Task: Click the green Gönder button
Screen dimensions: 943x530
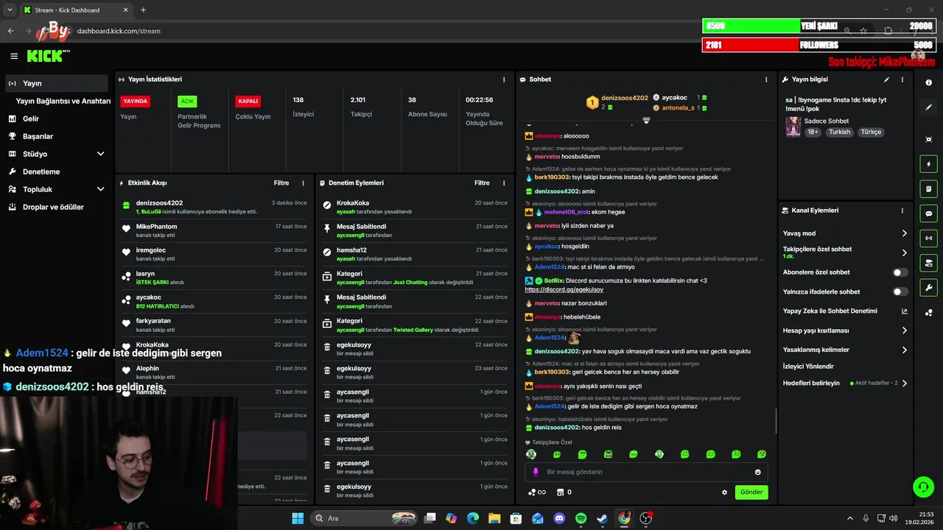Action: pyautogui.click(x=751, y=492)
